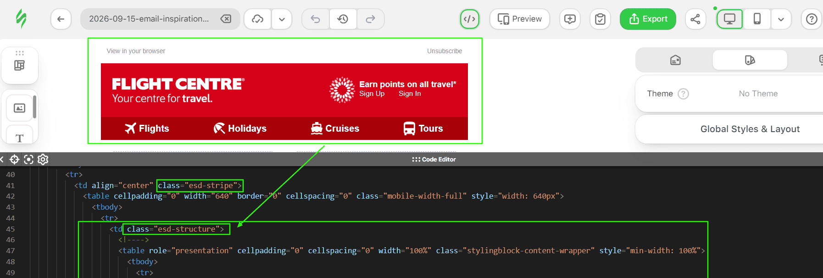Open the first settings panel tab
The width and height of the screenshot is (823, 278).
pos(675,60)
